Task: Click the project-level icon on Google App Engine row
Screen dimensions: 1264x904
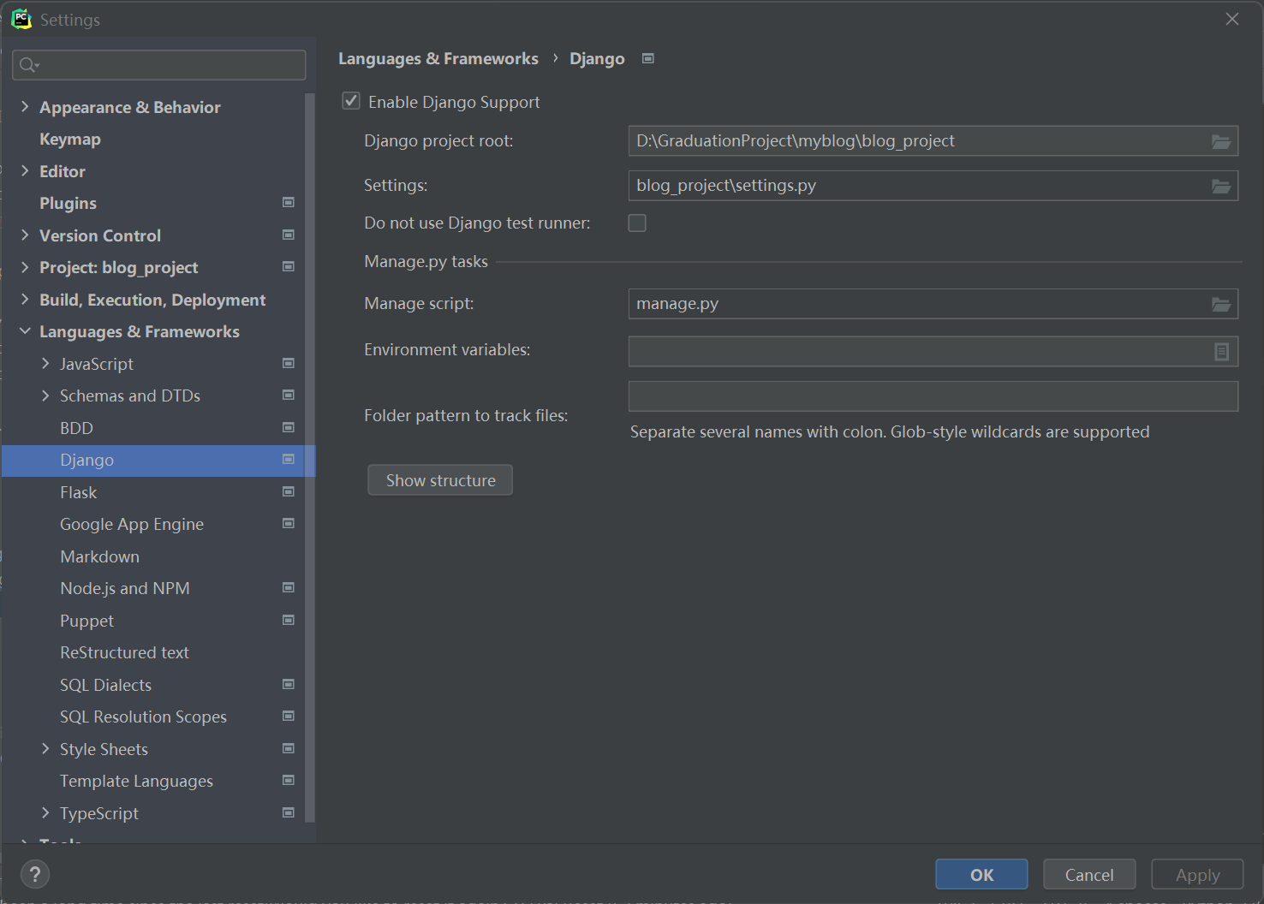Action: (x=289, y=523)
